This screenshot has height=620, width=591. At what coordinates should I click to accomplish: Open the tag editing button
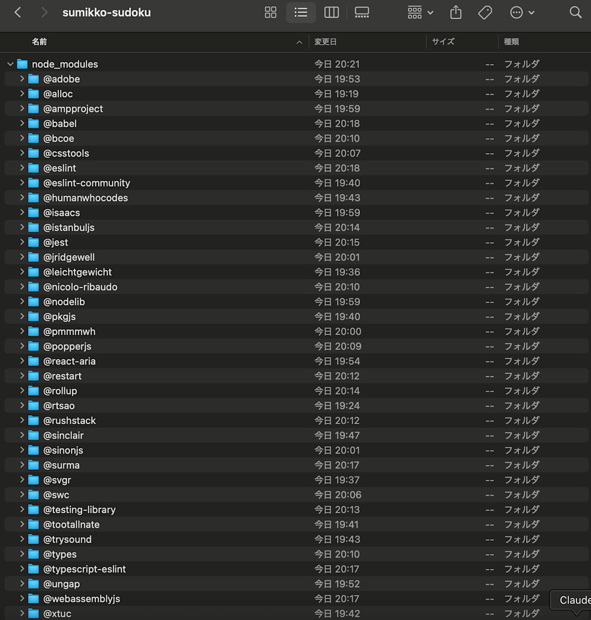click(485, 12)
